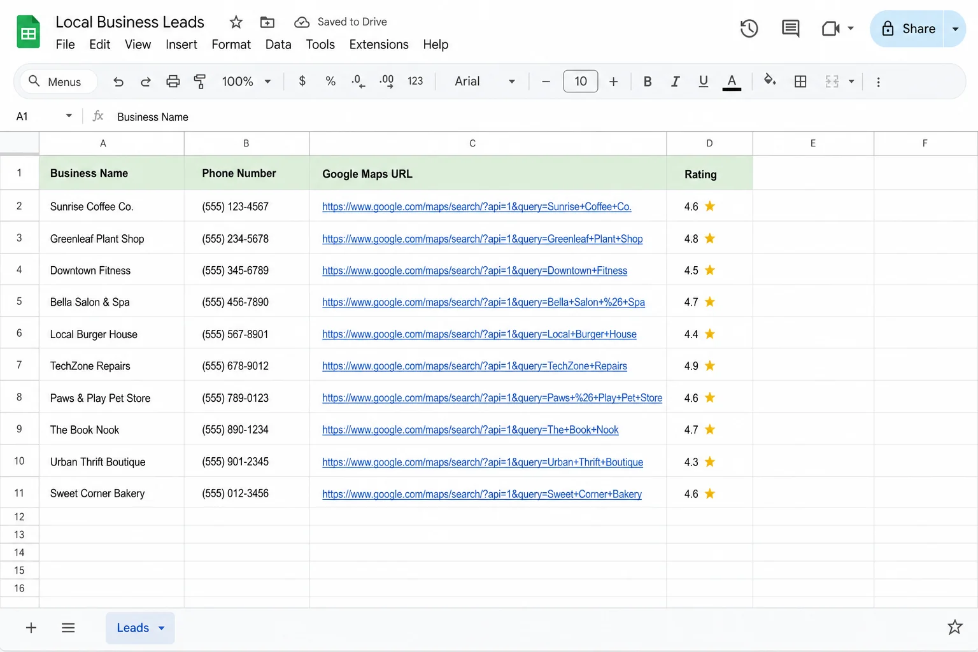Toggle bold formatting

[648, 81]
